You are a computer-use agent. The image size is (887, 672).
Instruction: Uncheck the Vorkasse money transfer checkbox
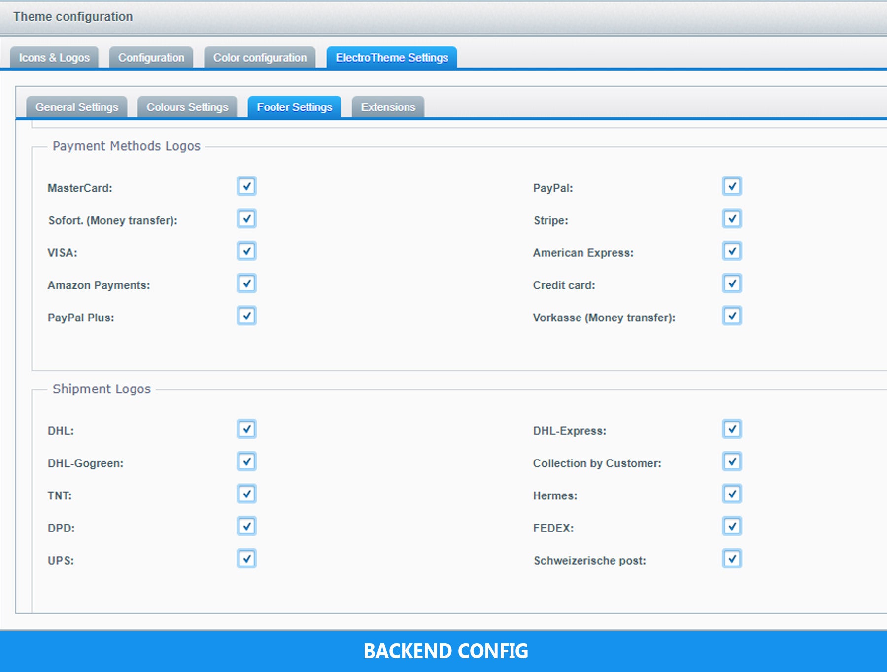tap(732, 316)
